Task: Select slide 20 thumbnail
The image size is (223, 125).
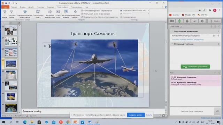Action: 11,75
